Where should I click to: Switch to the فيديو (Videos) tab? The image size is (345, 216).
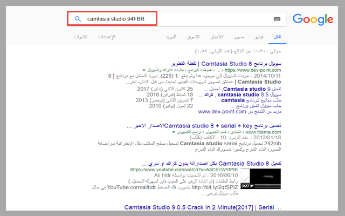(259, 38)
